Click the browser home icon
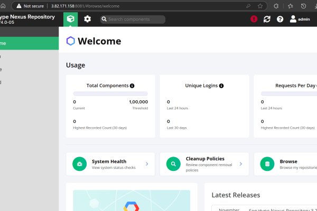Viewport: 317px width, 211px height. (3, 6)
